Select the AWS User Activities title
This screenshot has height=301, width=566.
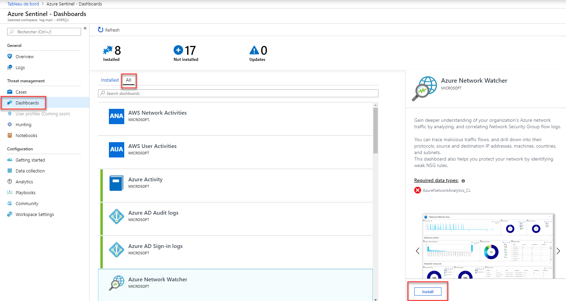point(152,146)
